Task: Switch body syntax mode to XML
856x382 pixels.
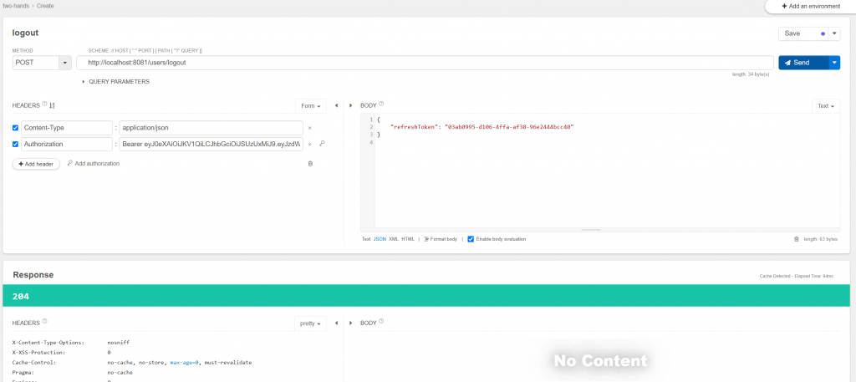Action: tap(394, 239)
